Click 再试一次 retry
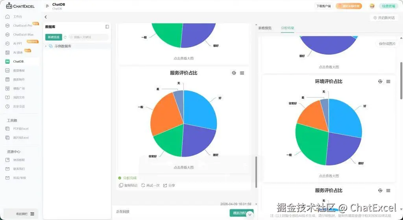Image resolution: width=403 pixels, height=220 pixels. 150,185
